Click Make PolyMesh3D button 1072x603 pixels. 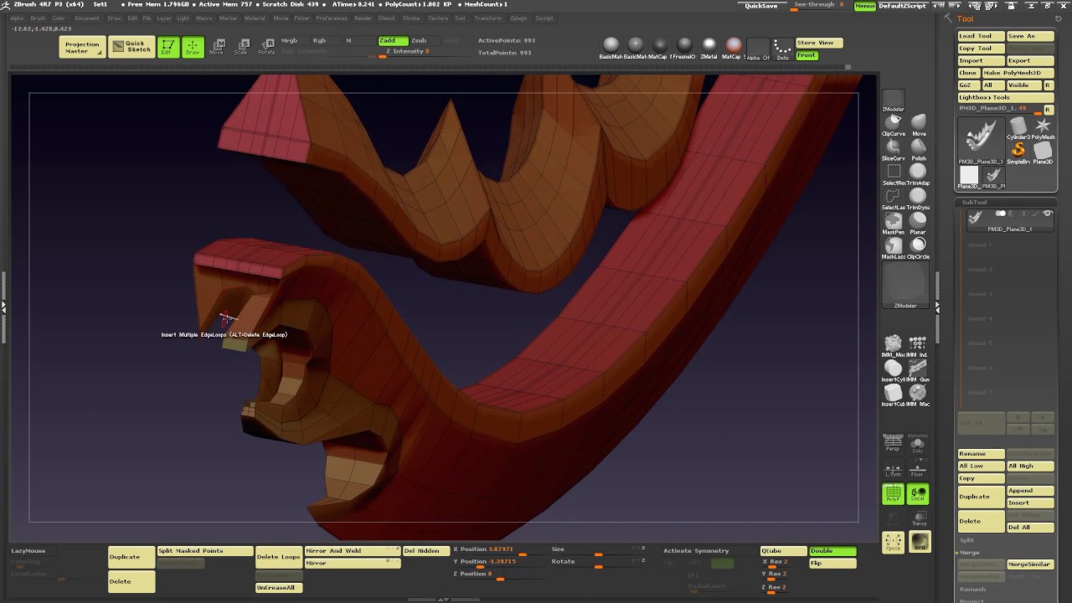(x=1018, y=73)
